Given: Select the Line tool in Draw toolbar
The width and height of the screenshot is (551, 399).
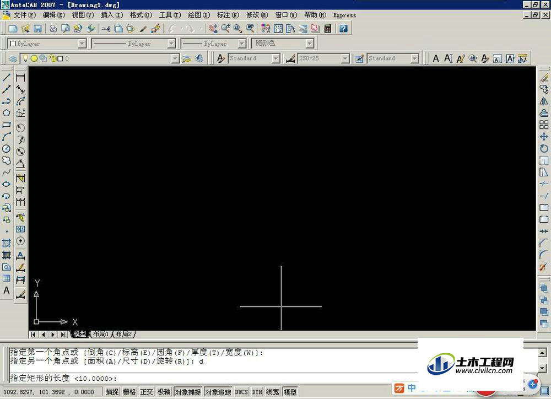Looking at the screenshot, I should [6, 77].
